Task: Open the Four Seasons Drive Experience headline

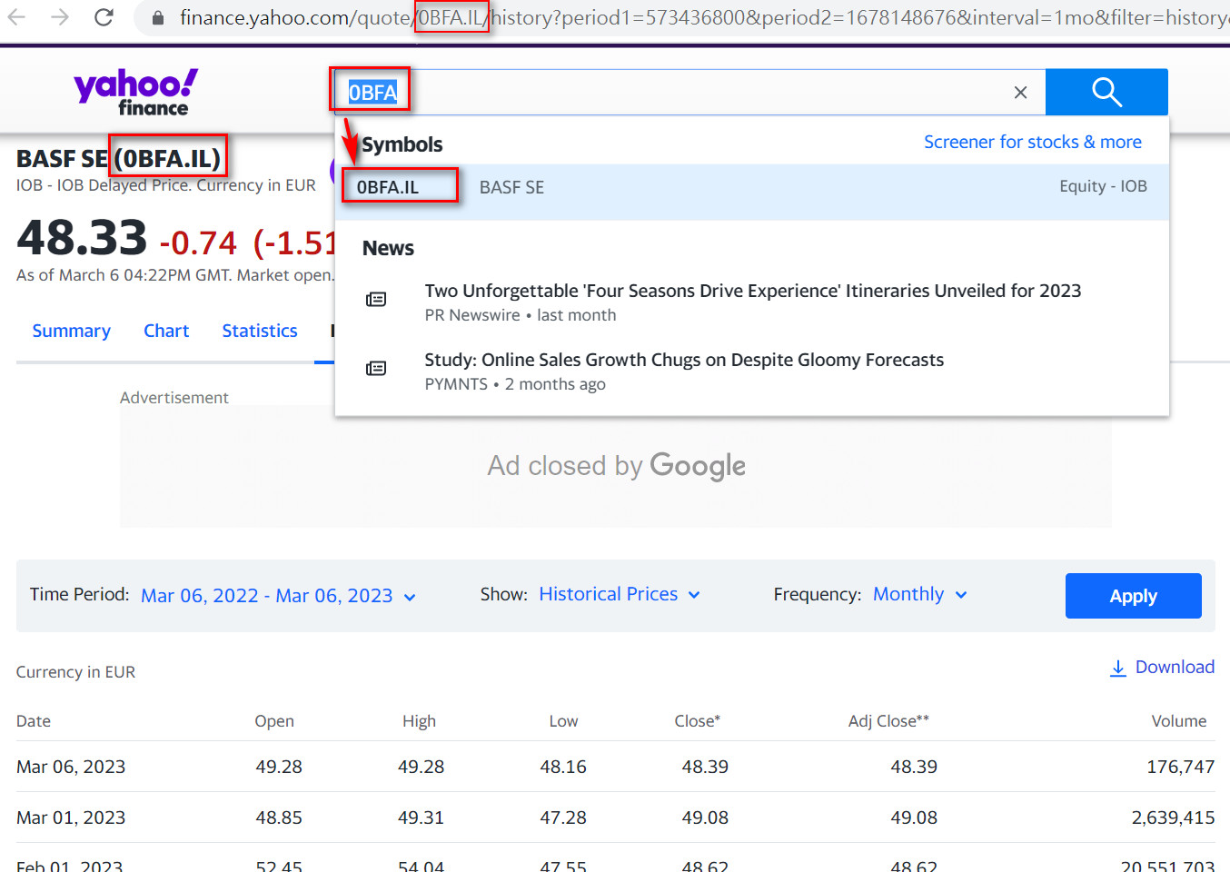Action: pyautogui.click(x=753, y=291)
